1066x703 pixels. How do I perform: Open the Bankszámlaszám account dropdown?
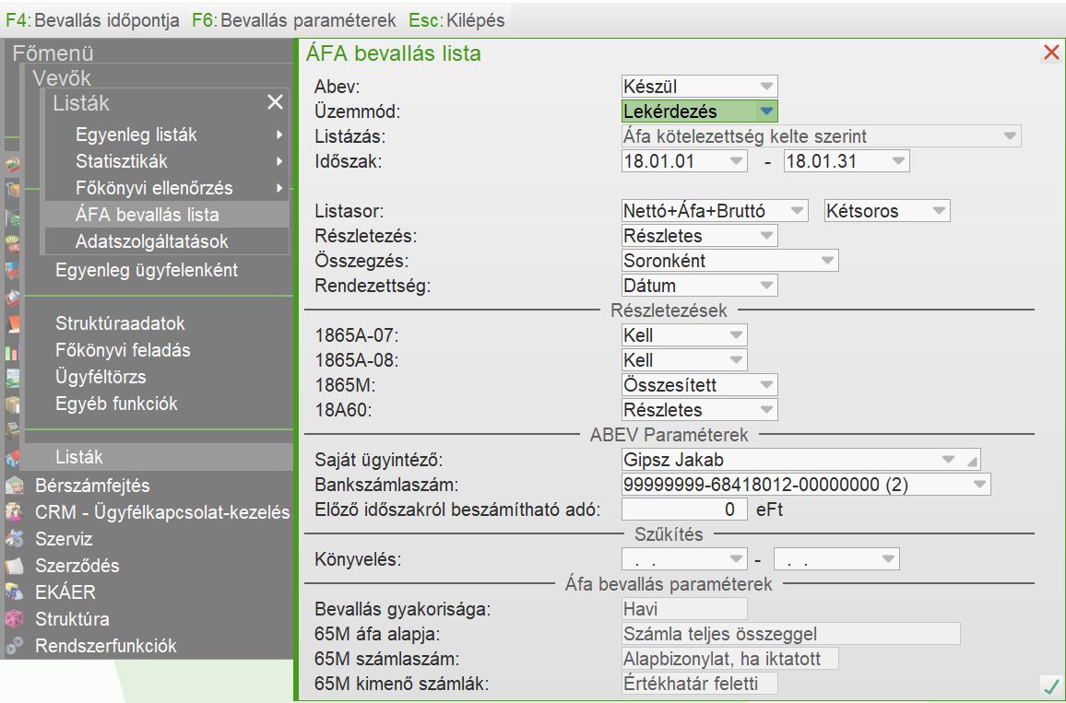977,485
